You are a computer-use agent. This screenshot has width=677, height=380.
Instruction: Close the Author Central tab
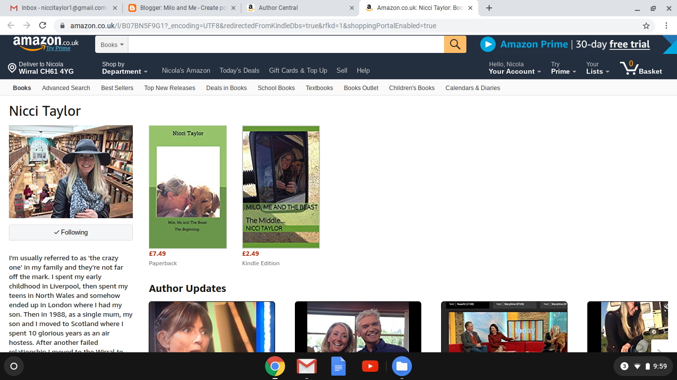click(352, 8)
